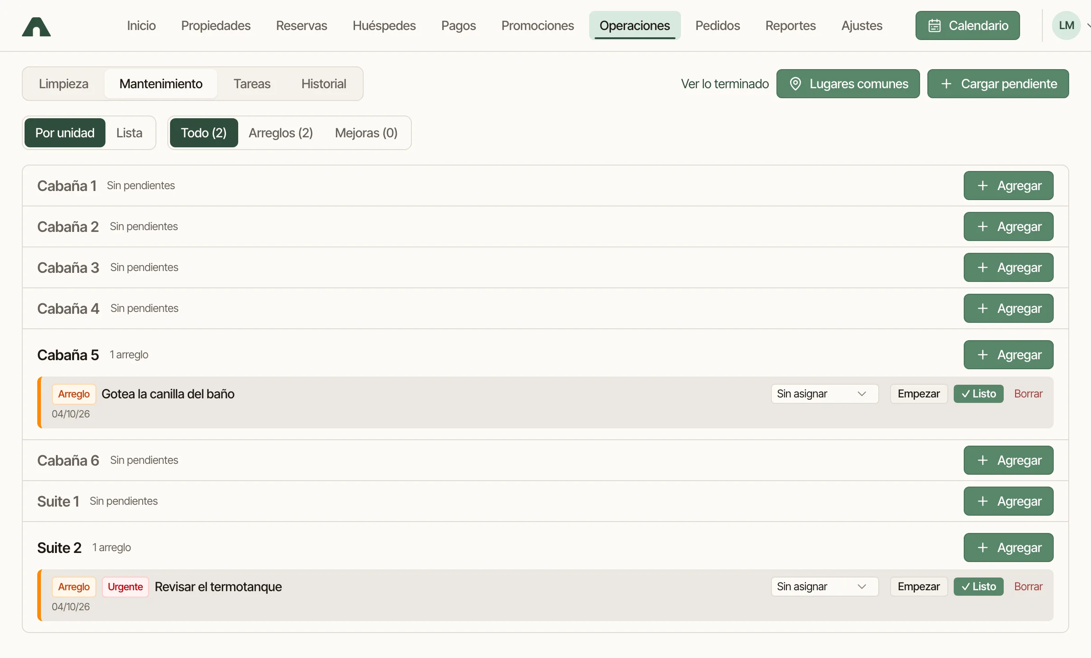
Task: Click the task title Gotea la canilla del baño
Action: 168,394
